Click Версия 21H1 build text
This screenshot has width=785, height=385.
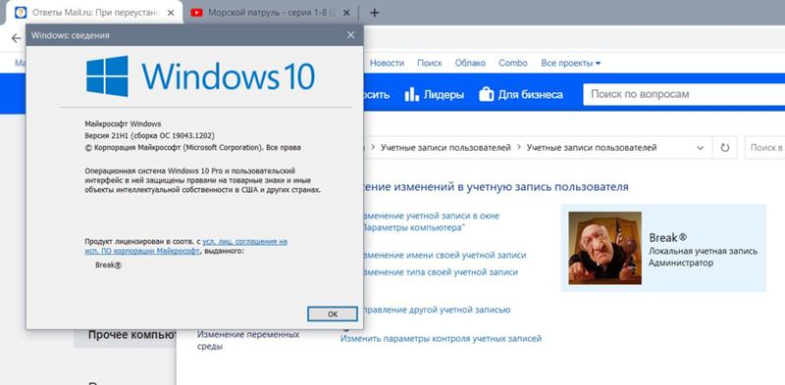[150, 135]
